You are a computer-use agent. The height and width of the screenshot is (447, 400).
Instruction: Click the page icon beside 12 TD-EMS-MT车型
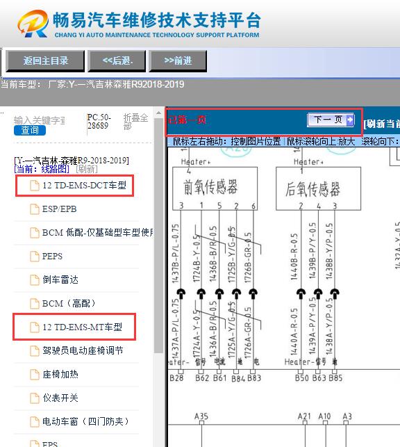(35, 327)
